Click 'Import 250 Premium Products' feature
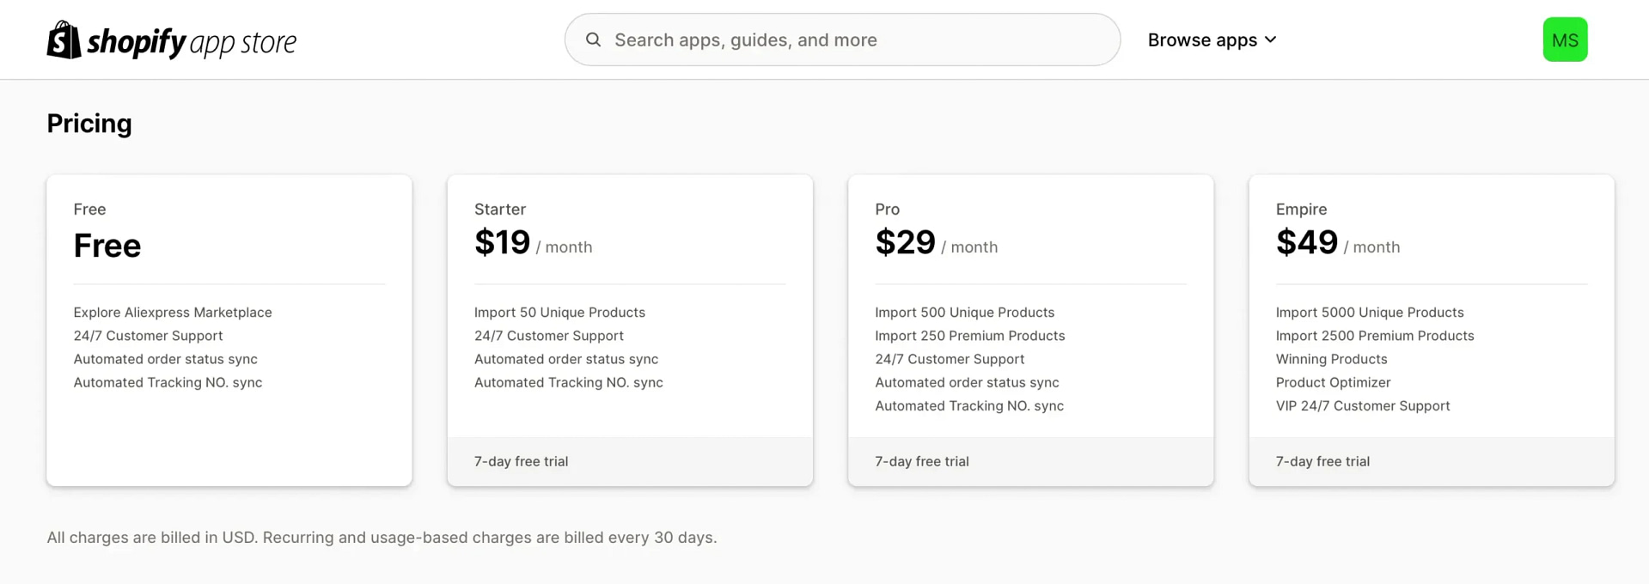The image size is (1649, 584). pyautogui.click(x=969, y=336)
